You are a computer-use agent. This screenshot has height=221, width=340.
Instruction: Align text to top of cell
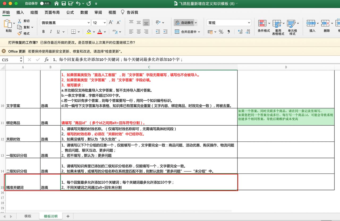(131, 23)
